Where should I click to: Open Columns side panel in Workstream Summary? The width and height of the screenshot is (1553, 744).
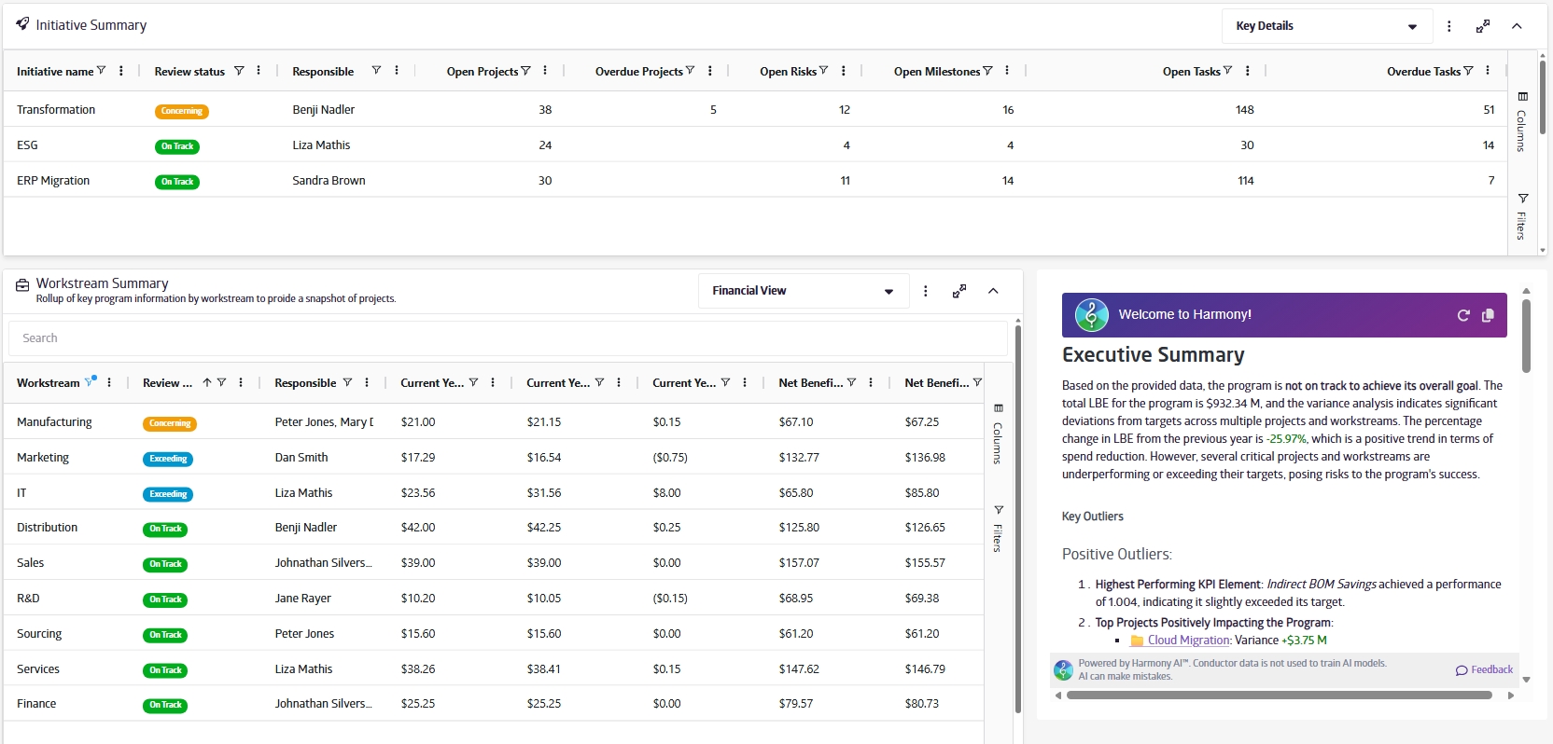click(x=998, y=434)
